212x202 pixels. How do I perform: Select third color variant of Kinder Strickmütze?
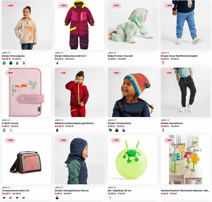123,130
